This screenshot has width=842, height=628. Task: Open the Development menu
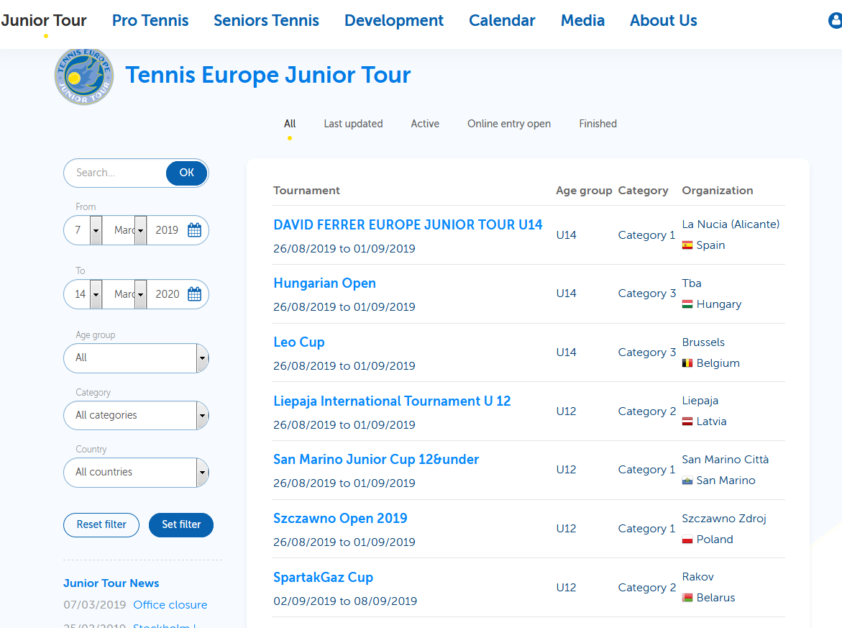[393, 20]
